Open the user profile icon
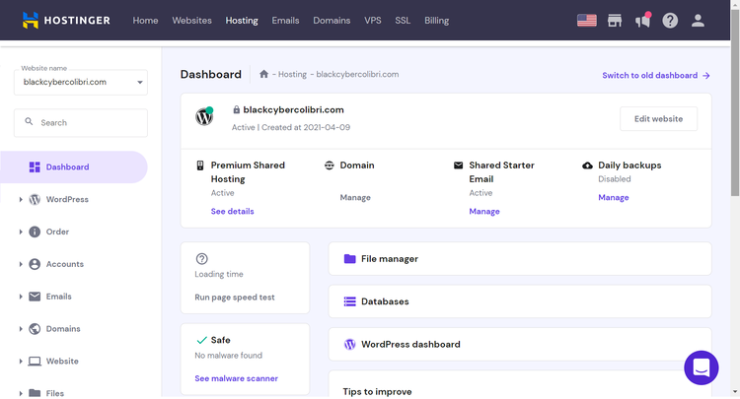The height and width of the screenshot is (399, 740). (698, 21)
